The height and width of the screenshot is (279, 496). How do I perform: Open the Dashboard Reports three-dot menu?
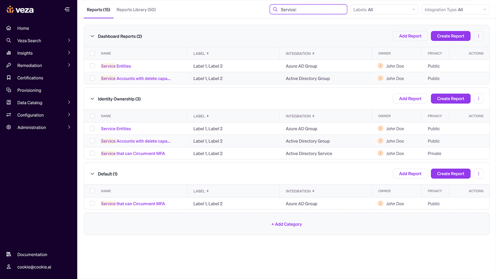pyautogui.click(x=478, y=36)
